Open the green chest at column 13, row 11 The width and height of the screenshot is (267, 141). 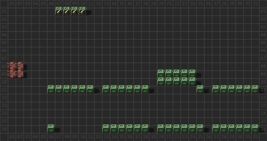[x=106, y=89]
